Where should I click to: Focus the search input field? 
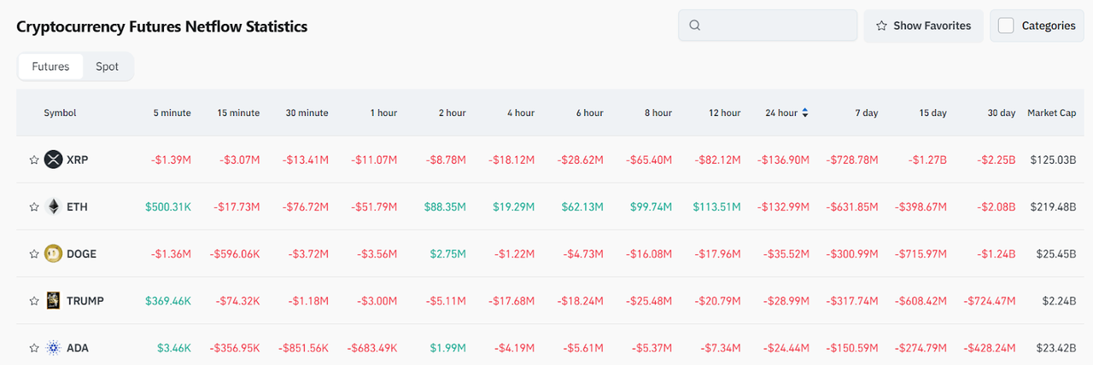[x=777, y=26]
